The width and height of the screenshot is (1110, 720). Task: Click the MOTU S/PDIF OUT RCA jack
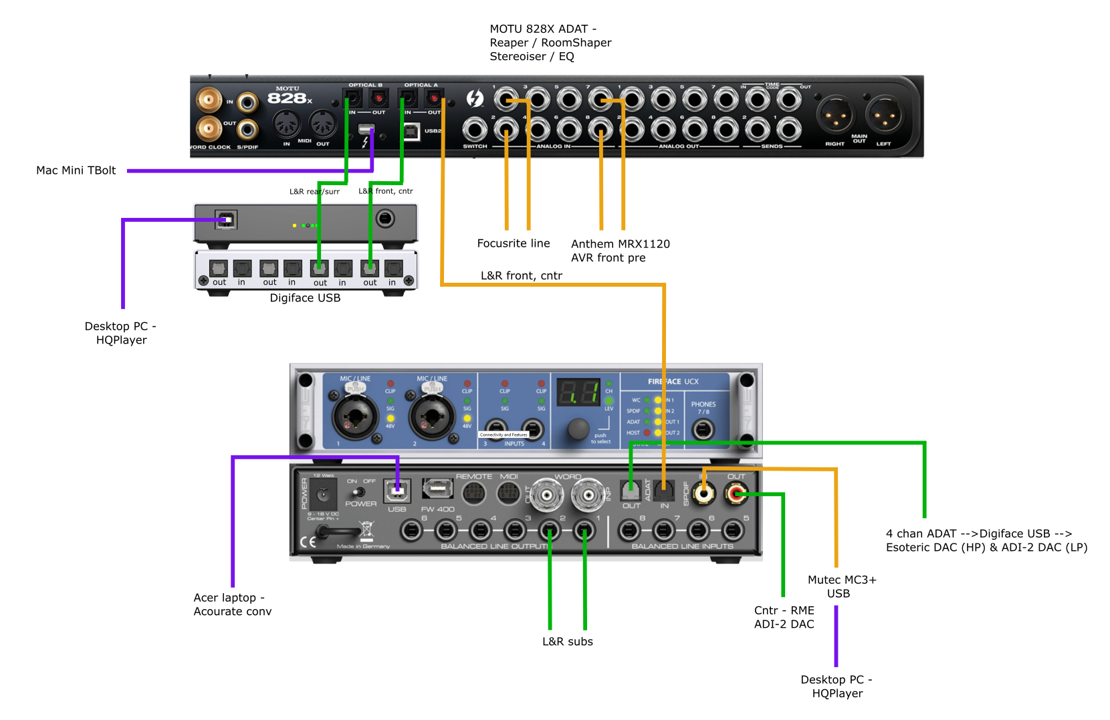(247, 130)
